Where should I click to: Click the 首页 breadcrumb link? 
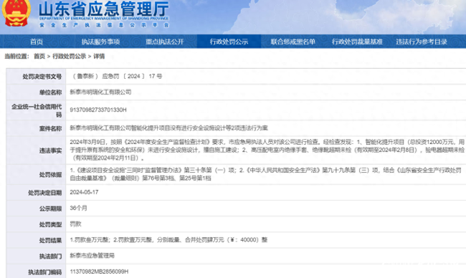click(x=39, y=56)
